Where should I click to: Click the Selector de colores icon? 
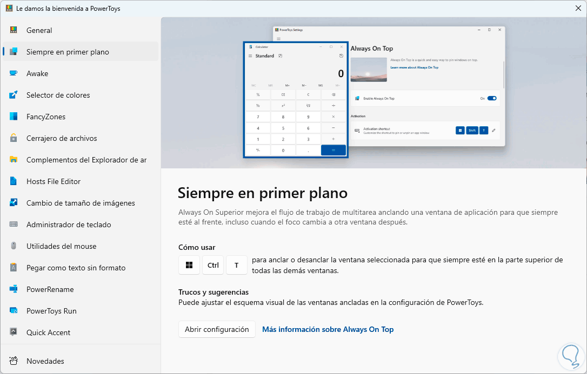[x=14, y=95]
